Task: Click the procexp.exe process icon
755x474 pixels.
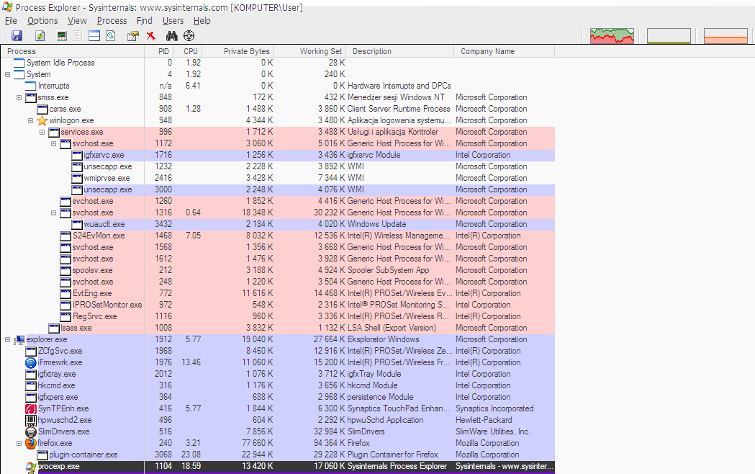Action: click(x=31, y=466)
